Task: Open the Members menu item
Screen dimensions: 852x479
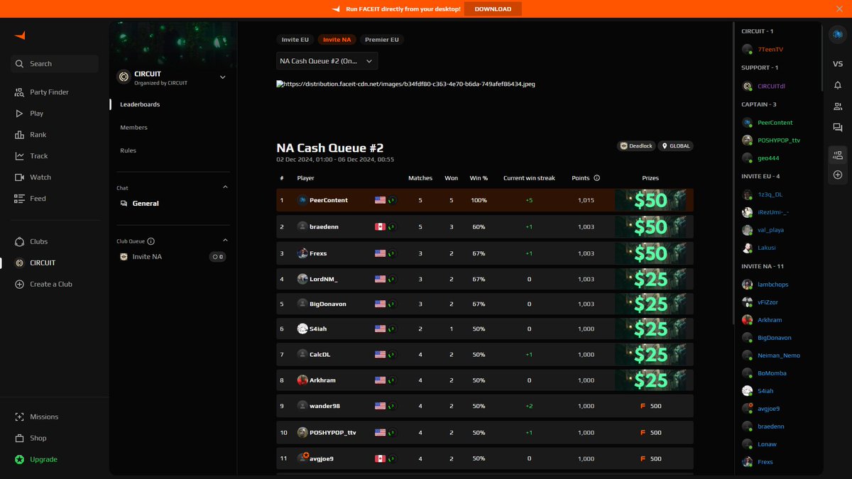Action: pos(133,128)
